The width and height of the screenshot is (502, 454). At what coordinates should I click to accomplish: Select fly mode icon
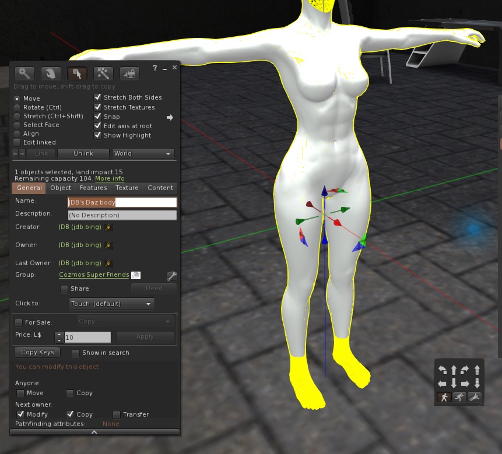pyautogui.click(x=475, y=397)
